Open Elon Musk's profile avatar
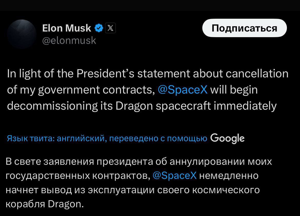 click(22, 34)
